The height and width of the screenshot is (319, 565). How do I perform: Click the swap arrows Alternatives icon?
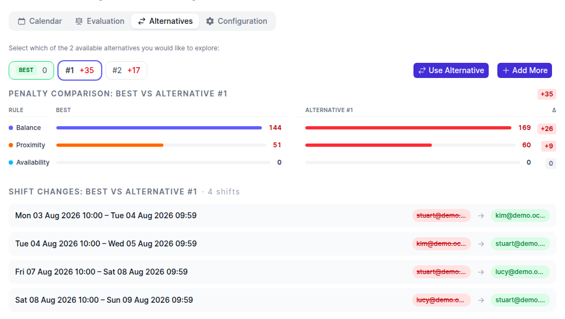(142, 21)
